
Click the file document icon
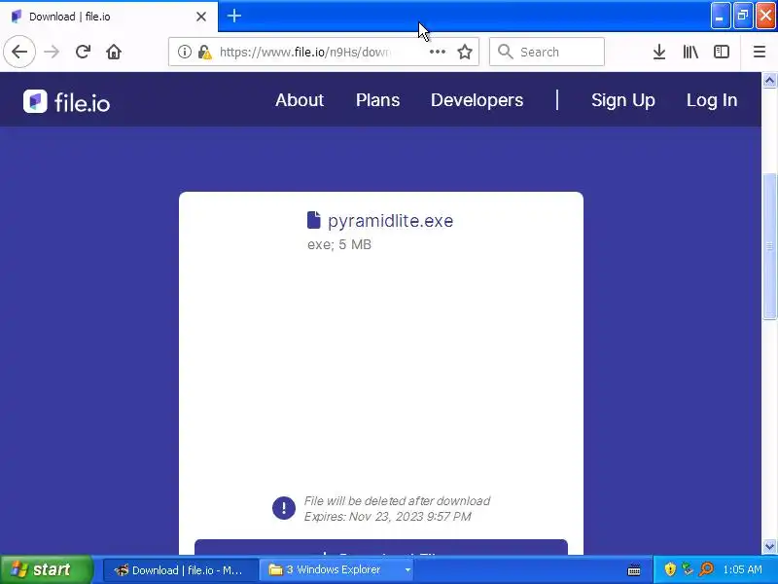pos(313,220)
